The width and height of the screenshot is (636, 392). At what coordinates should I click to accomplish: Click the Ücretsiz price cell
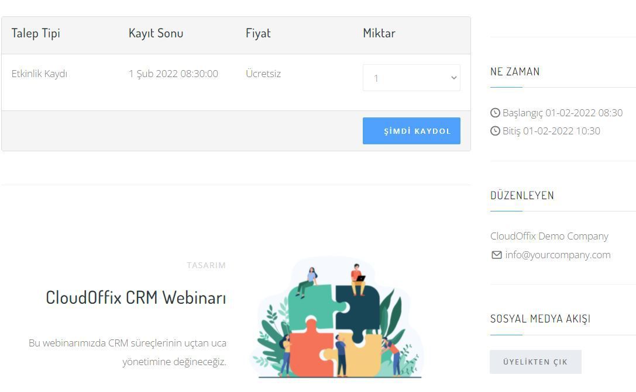coord(263,74)
